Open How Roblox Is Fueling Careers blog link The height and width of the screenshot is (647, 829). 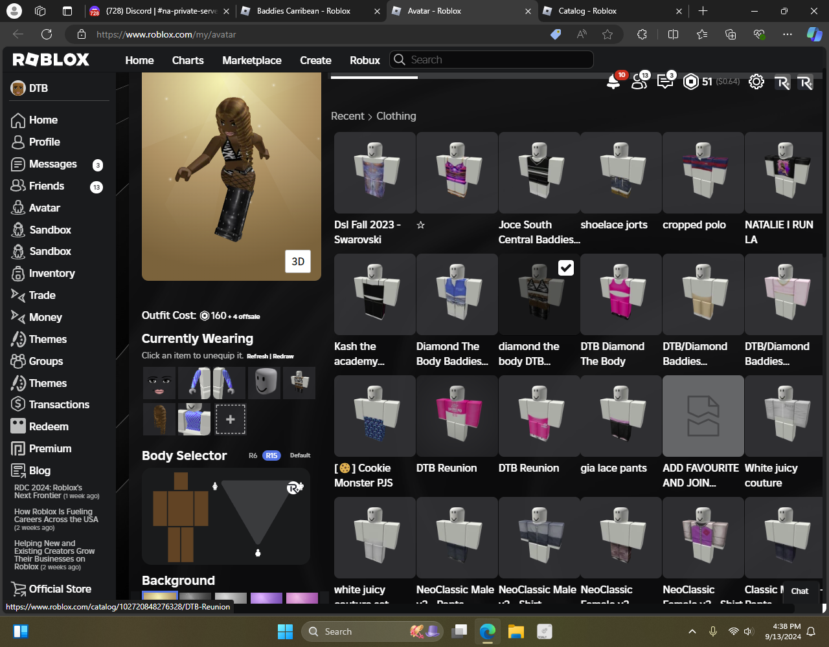(56, 520)
